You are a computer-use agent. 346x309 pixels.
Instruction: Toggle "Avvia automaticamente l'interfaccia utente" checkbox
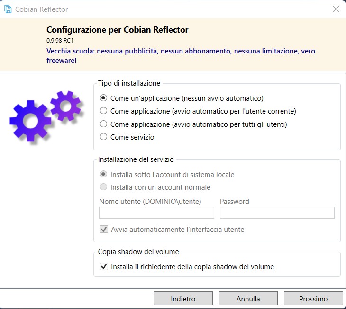[104, 230]
